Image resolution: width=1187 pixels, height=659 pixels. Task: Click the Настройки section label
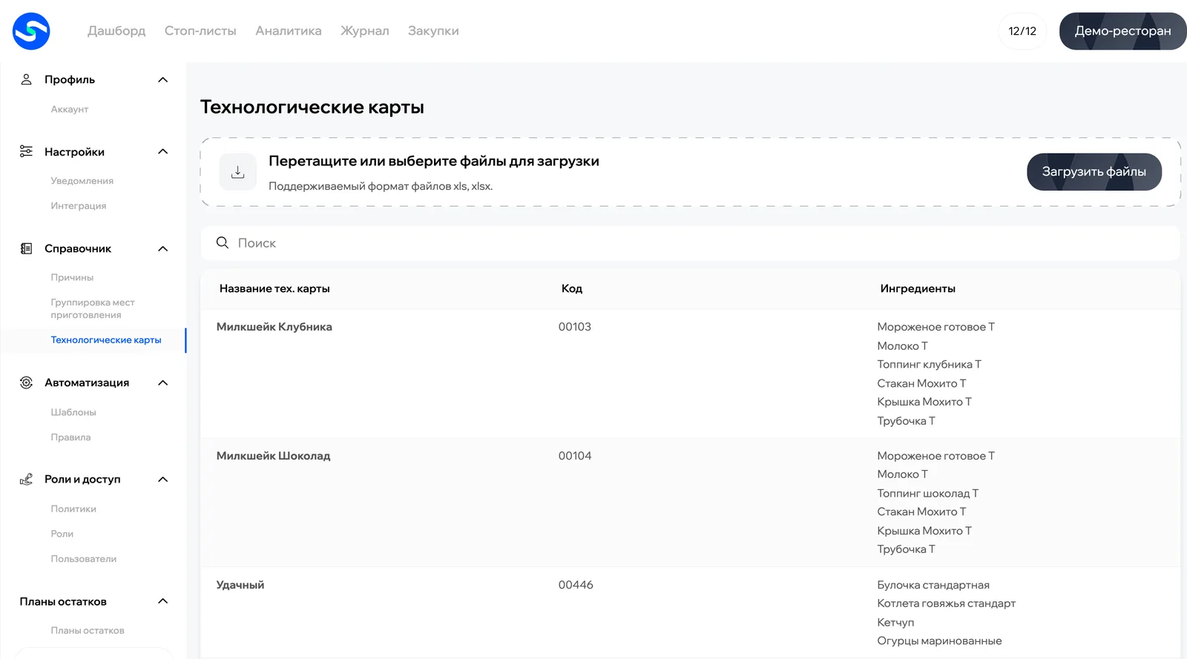pos(74,151)
